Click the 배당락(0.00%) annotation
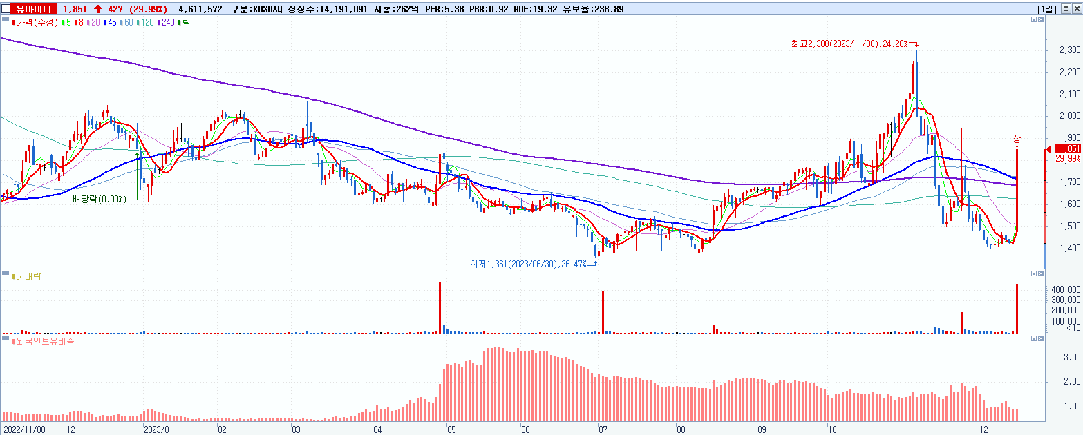 coord(99,200)
